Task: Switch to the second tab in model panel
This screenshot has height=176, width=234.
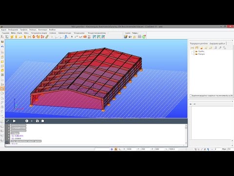Action: tap(217, 44)
